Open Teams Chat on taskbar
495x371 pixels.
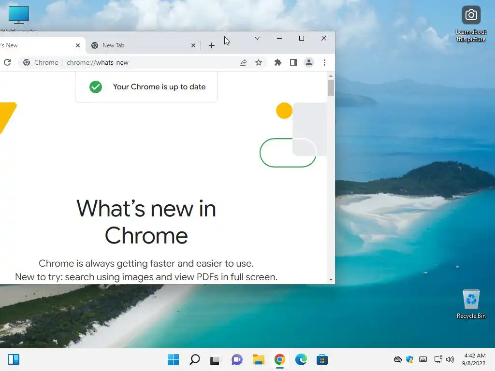pos(237,359)
